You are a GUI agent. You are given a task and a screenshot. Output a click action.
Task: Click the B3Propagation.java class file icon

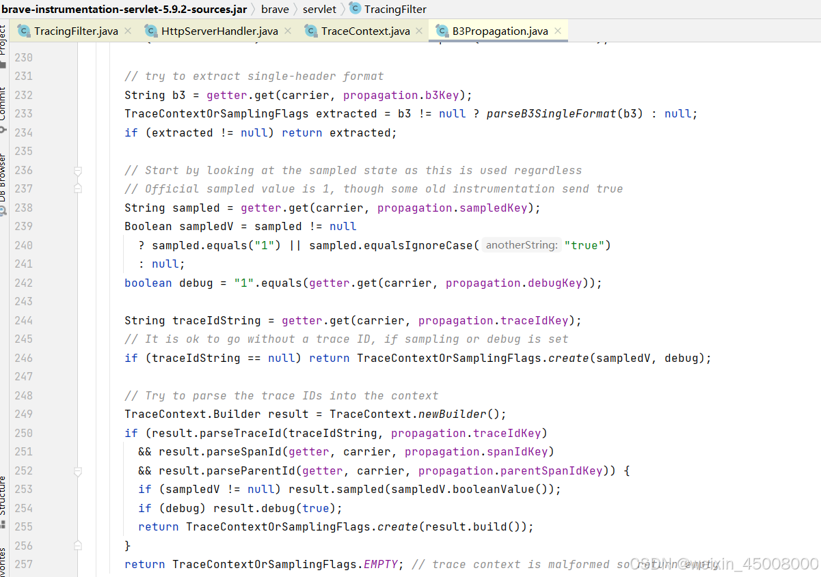click(442, 31)
